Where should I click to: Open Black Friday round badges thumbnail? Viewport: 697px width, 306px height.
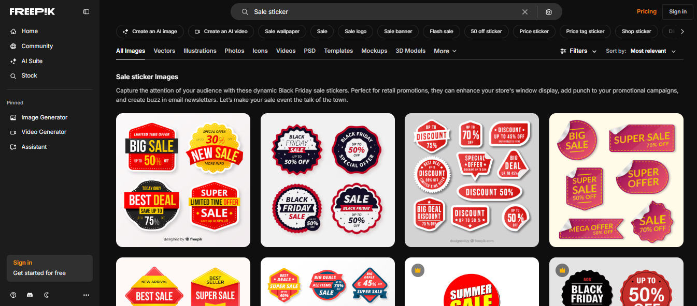tap(328, 180)
